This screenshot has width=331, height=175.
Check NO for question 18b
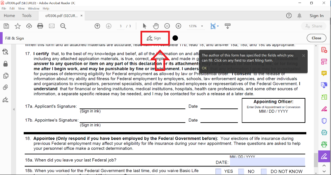pyautogui.click(x=241, y=171)
